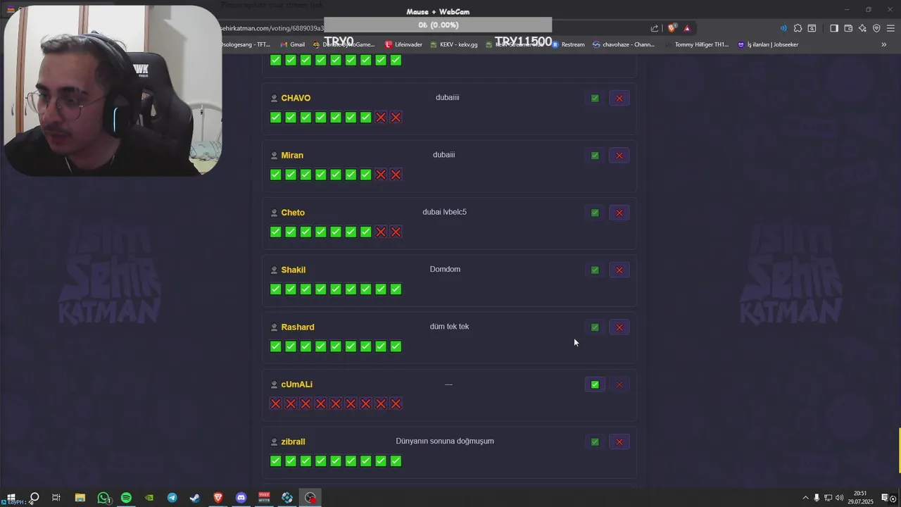Open the Tommy Hilfiger bookmark
Screen dimensions: 901x507
tap(696, 44)
